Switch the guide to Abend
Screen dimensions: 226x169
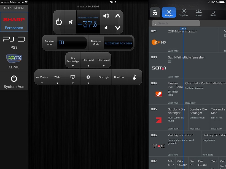[x=198, y=12]
